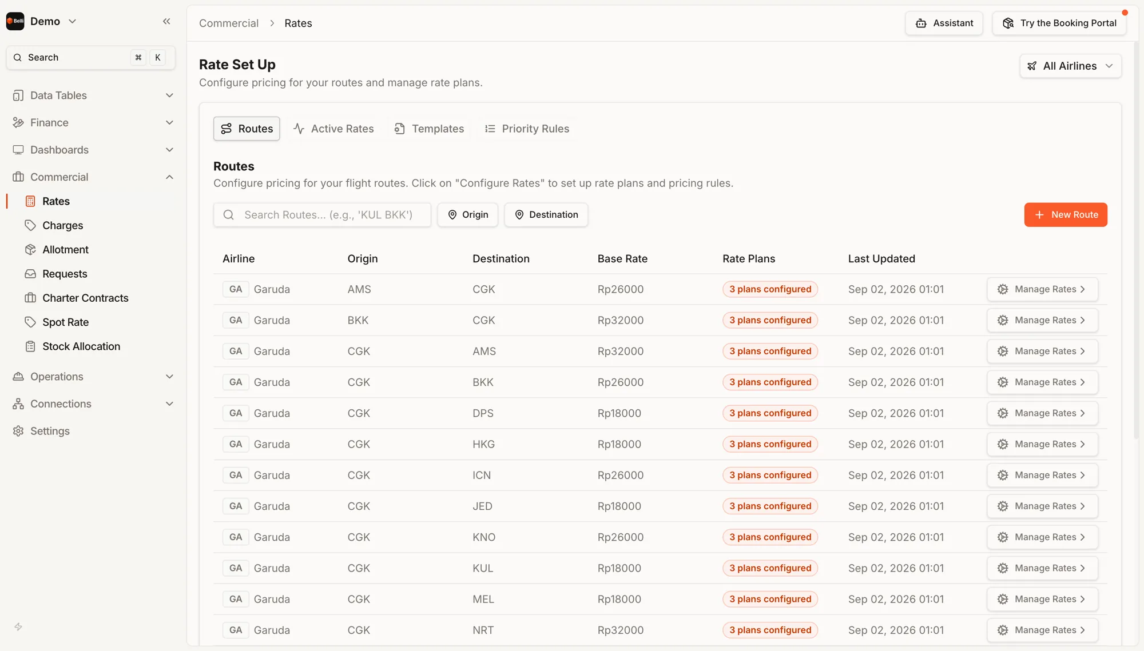The width and height of the screenshot is (1144, 651).
Task: Open Stock Allocation in sidebar
Action: point(81,346)
